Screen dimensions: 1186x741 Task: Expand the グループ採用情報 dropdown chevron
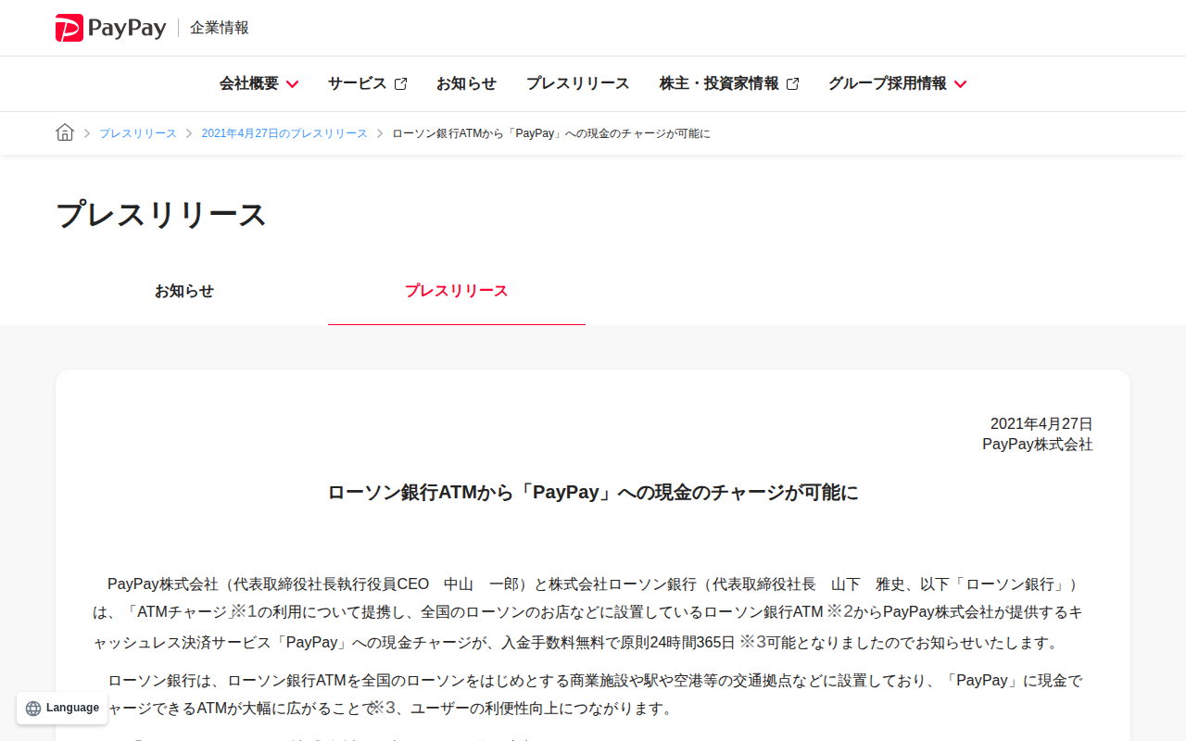960,84
